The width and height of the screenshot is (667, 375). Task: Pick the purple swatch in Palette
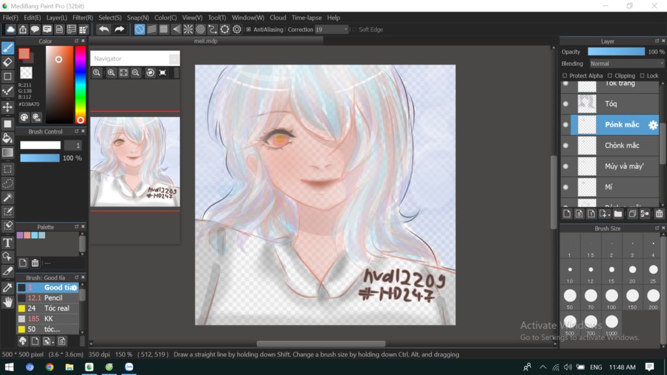pos(20,236)
